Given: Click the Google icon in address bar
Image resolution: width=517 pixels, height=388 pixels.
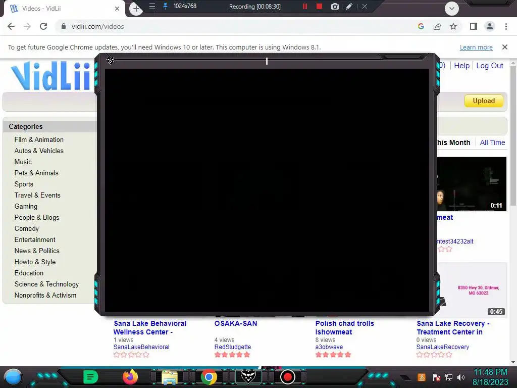Looking at the screenshot, I should [421, 26].
